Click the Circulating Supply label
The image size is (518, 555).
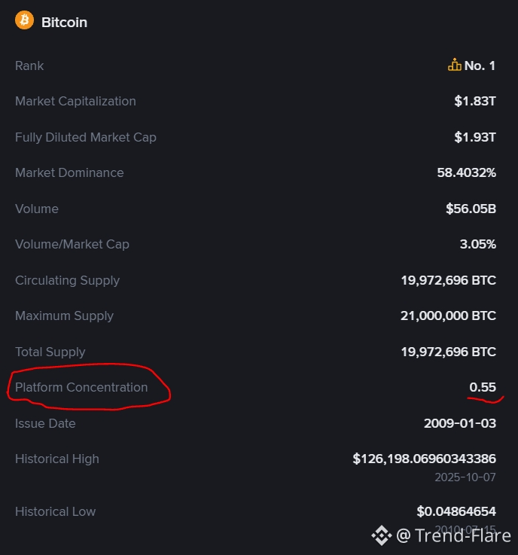coord(67,280)
